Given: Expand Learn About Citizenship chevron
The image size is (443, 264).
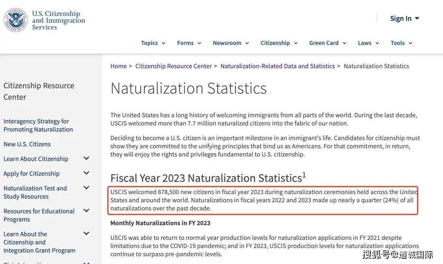Looking at the screenshot, I should click(x=87, y=158).
